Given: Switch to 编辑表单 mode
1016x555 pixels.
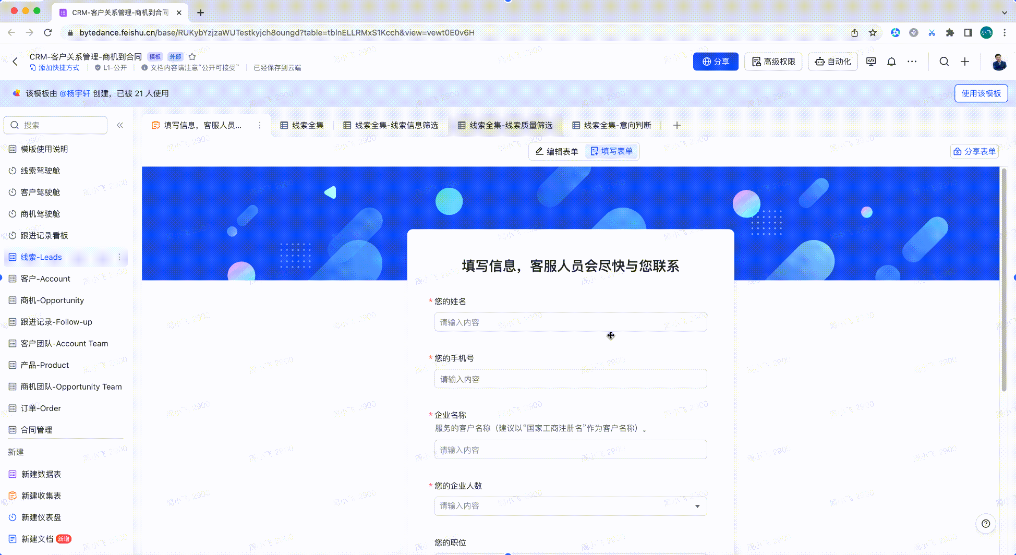Looking at the screenshot, I should click(557, 151).
